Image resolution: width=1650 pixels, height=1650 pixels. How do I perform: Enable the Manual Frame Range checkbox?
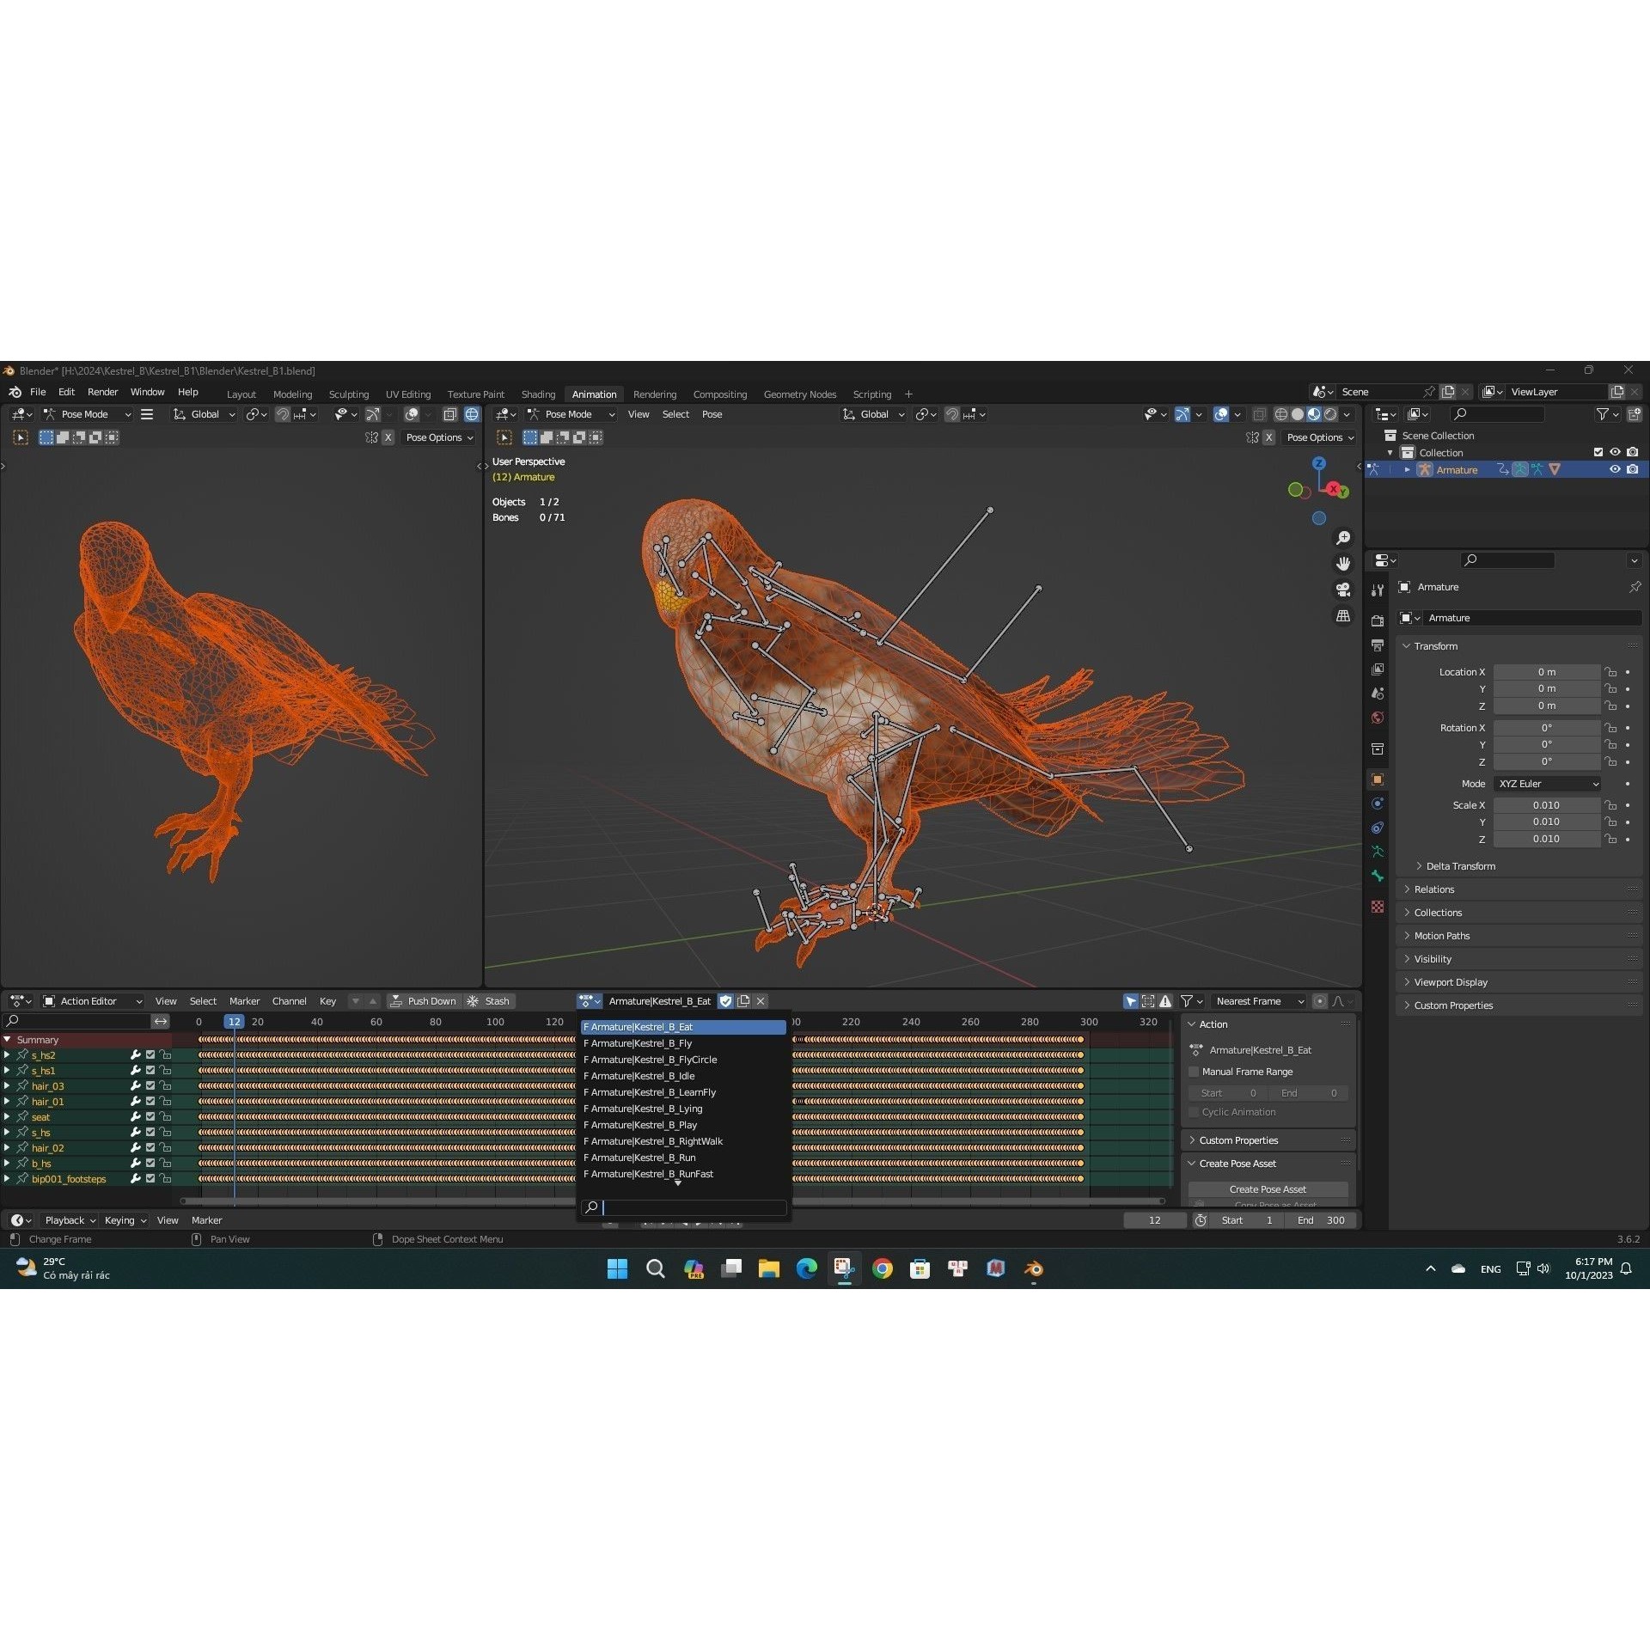1194,1072
